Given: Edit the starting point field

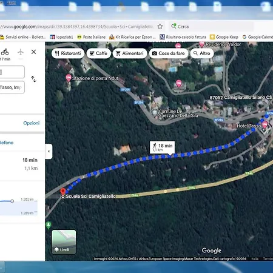Looking at the screenshot, I should tap(12, 72).
